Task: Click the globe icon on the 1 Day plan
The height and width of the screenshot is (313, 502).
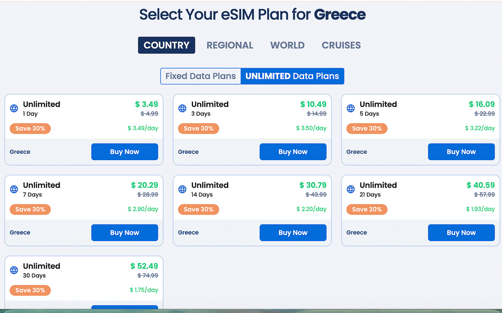Action: 13,108
